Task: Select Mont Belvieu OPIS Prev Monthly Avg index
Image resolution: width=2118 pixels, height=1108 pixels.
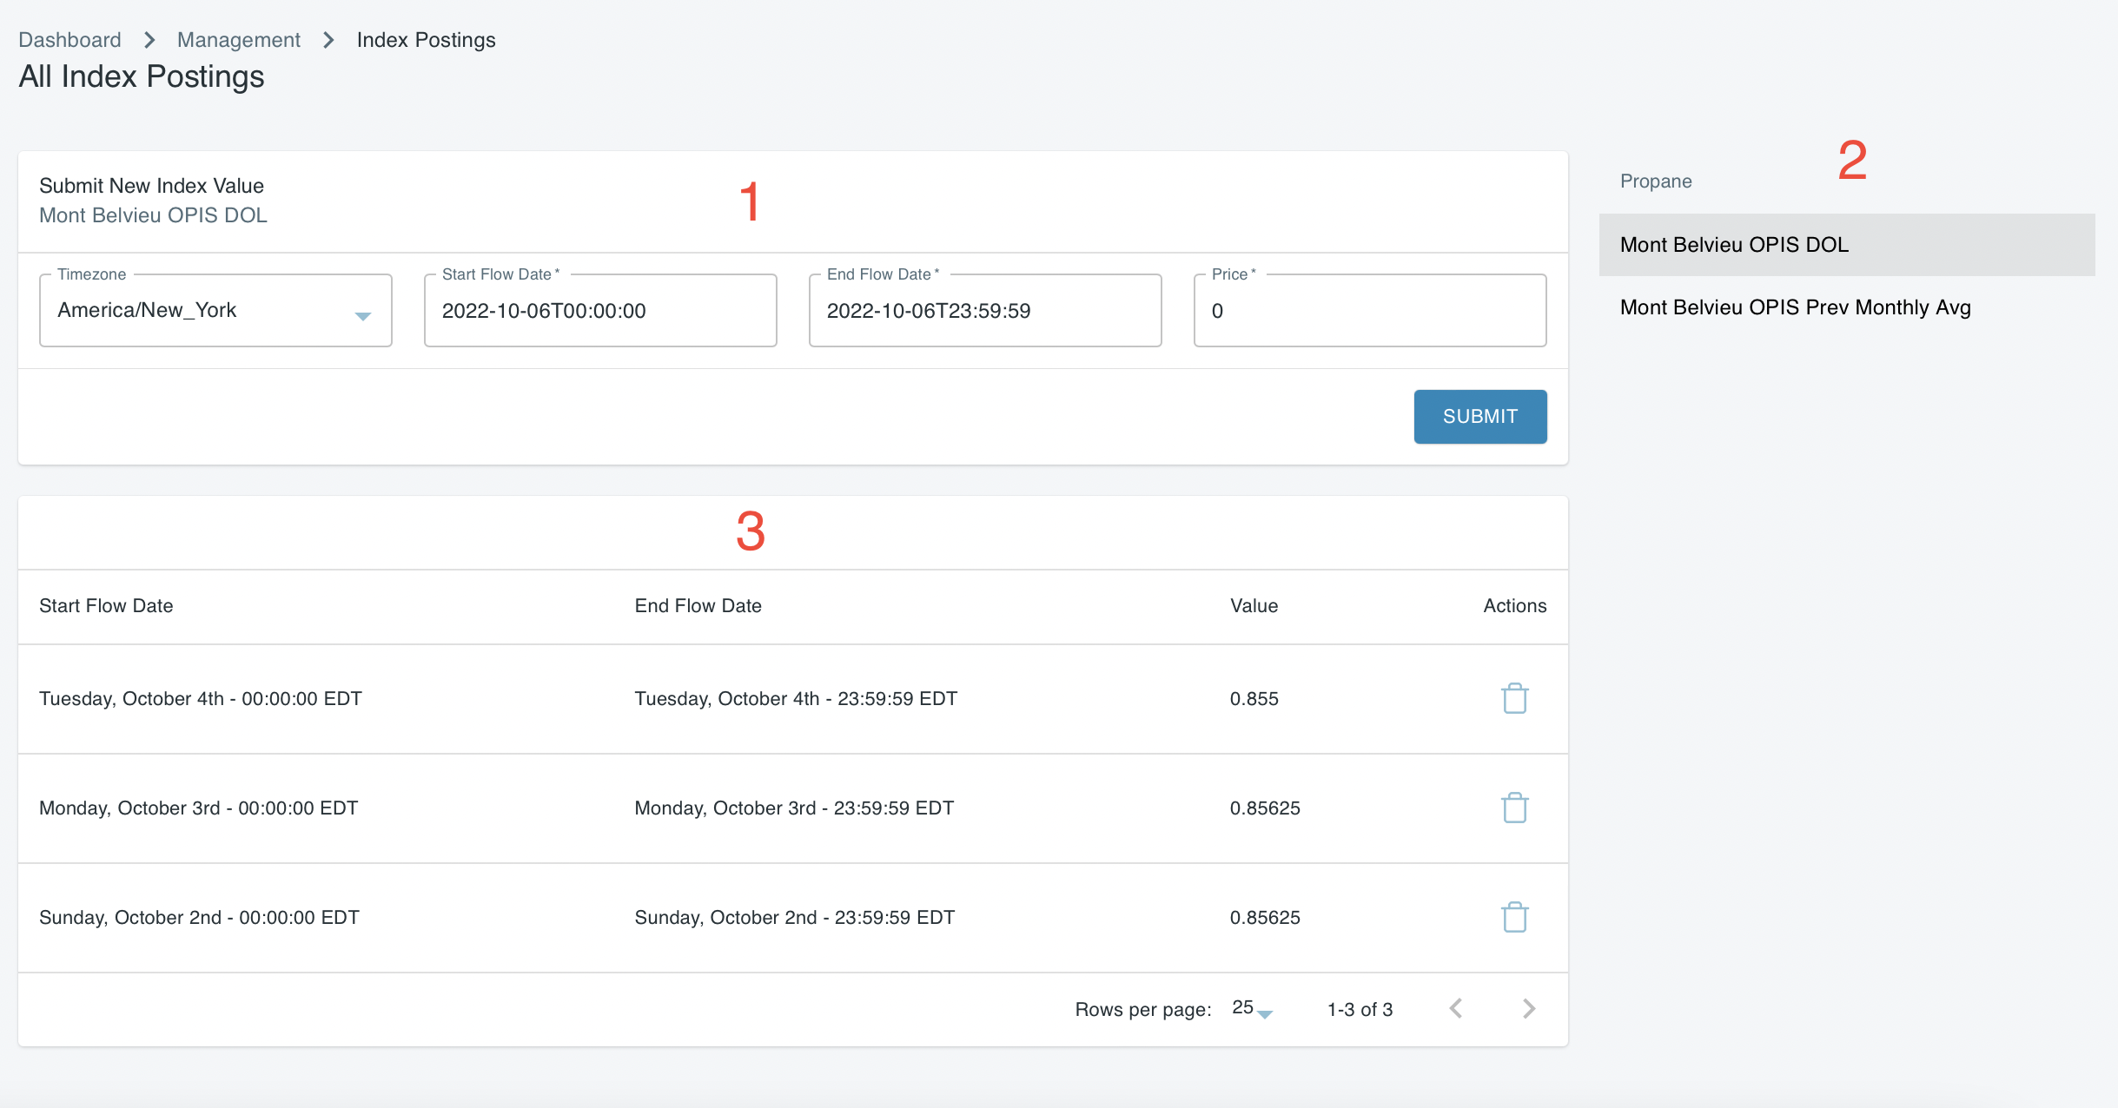Action: click(x=1794, y=307)
